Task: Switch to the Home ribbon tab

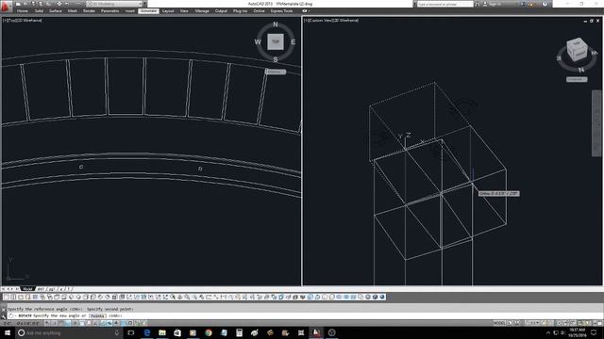Action: [23, 10]
